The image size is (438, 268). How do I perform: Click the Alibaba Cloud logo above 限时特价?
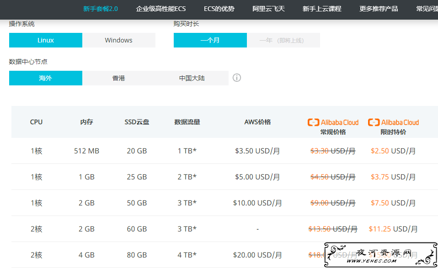[x=393, y=122]
